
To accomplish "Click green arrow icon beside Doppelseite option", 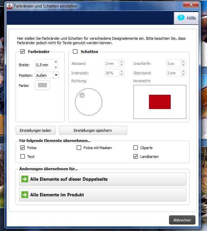I will [x=24, y=179].
